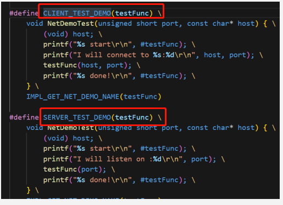Screen dimensions: 283x205
Task: Click "%s start" printf in CLIENT_TEST_DEMO macro
Action: point(115,44)
